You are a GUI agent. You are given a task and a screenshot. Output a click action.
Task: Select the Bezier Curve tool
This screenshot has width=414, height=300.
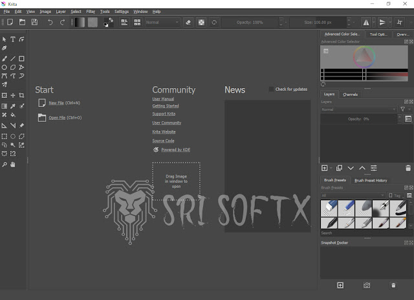(x=5, y=76)
